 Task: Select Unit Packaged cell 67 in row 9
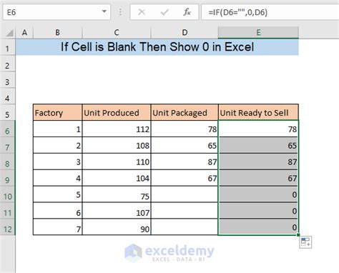pos(185,178)
